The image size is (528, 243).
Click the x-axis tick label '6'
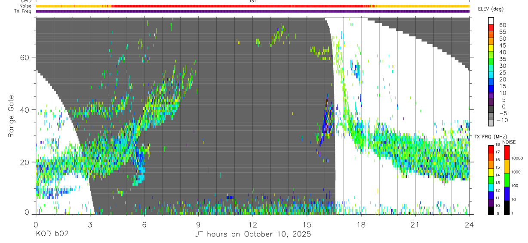click(144, 225)
